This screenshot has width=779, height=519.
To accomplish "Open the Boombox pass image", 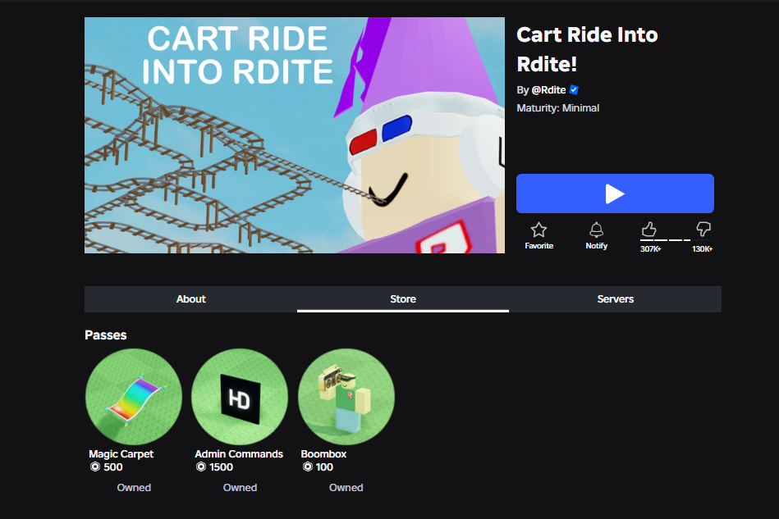I will [x=346, y=397].
